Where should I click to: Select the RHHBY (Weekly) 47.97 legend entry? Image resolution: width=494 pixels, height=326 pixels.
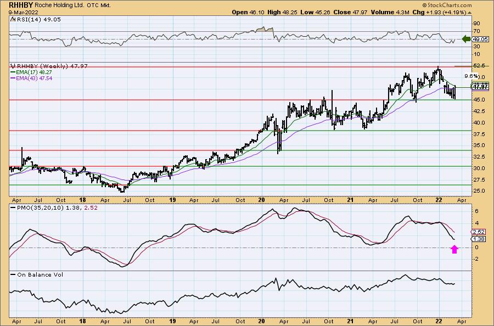[52, 66]
